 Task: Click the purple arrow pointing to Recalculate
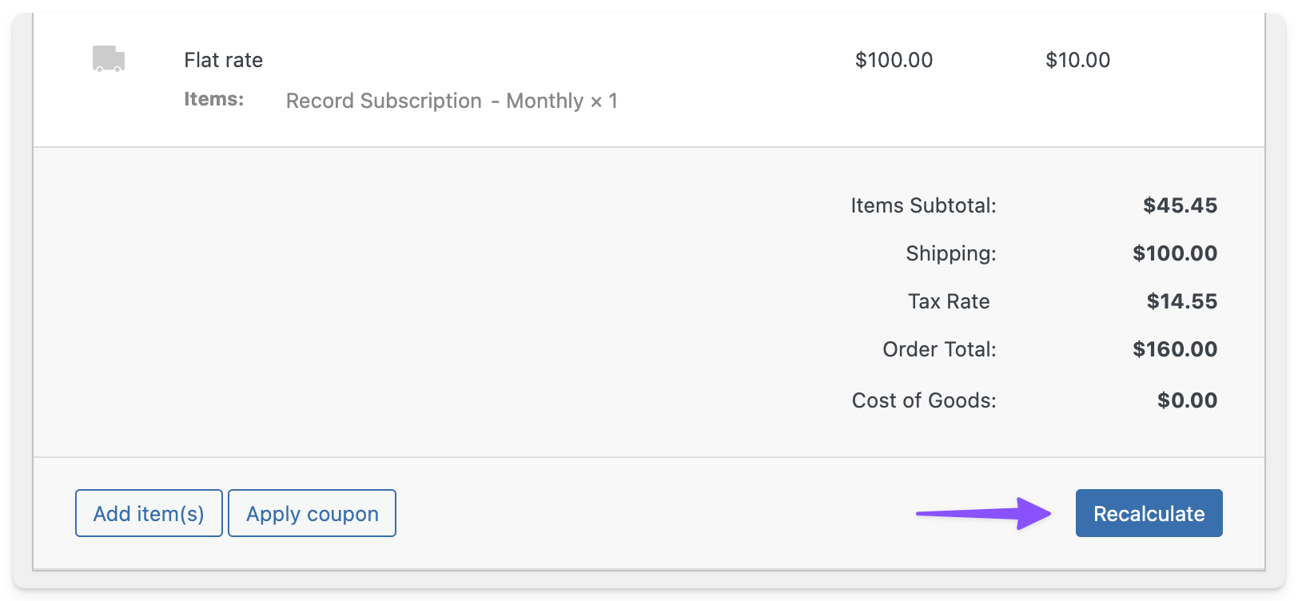pos(984,513)
